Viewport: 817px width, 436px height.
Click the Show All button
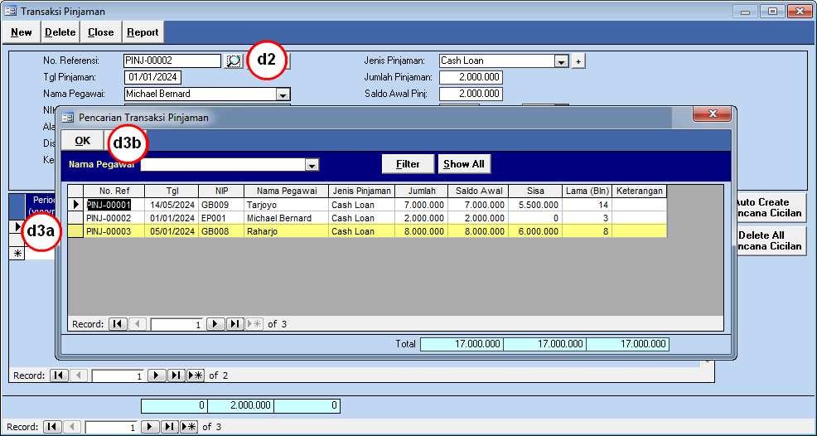[x=464, y=164]
